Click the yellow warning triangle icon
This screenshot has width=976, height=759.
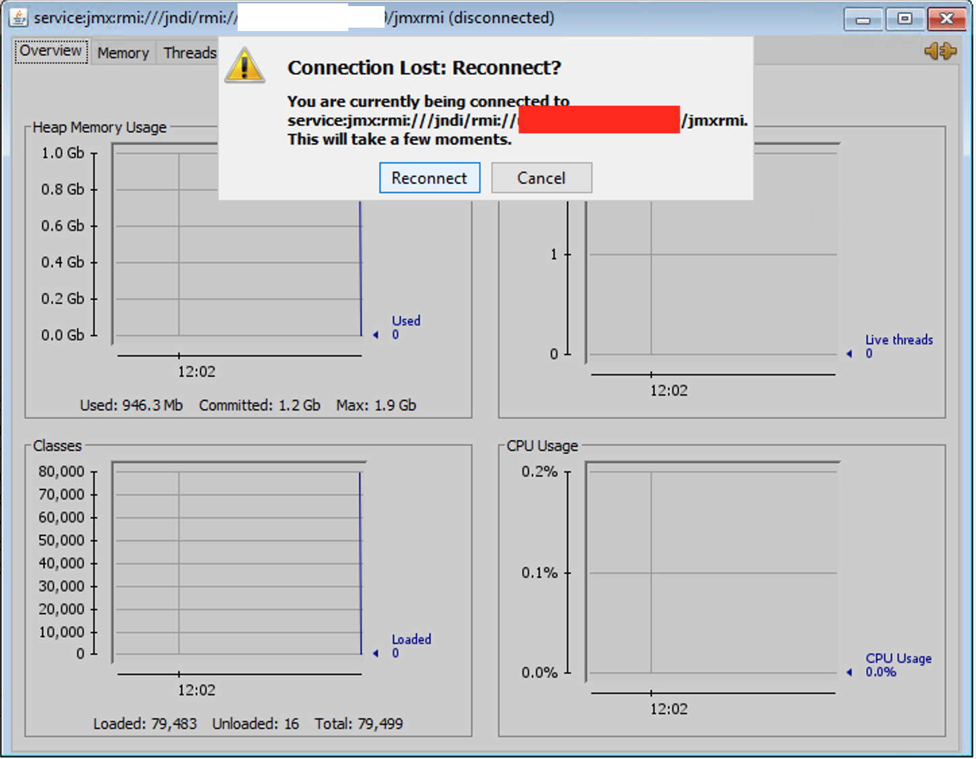pos(244,66)
